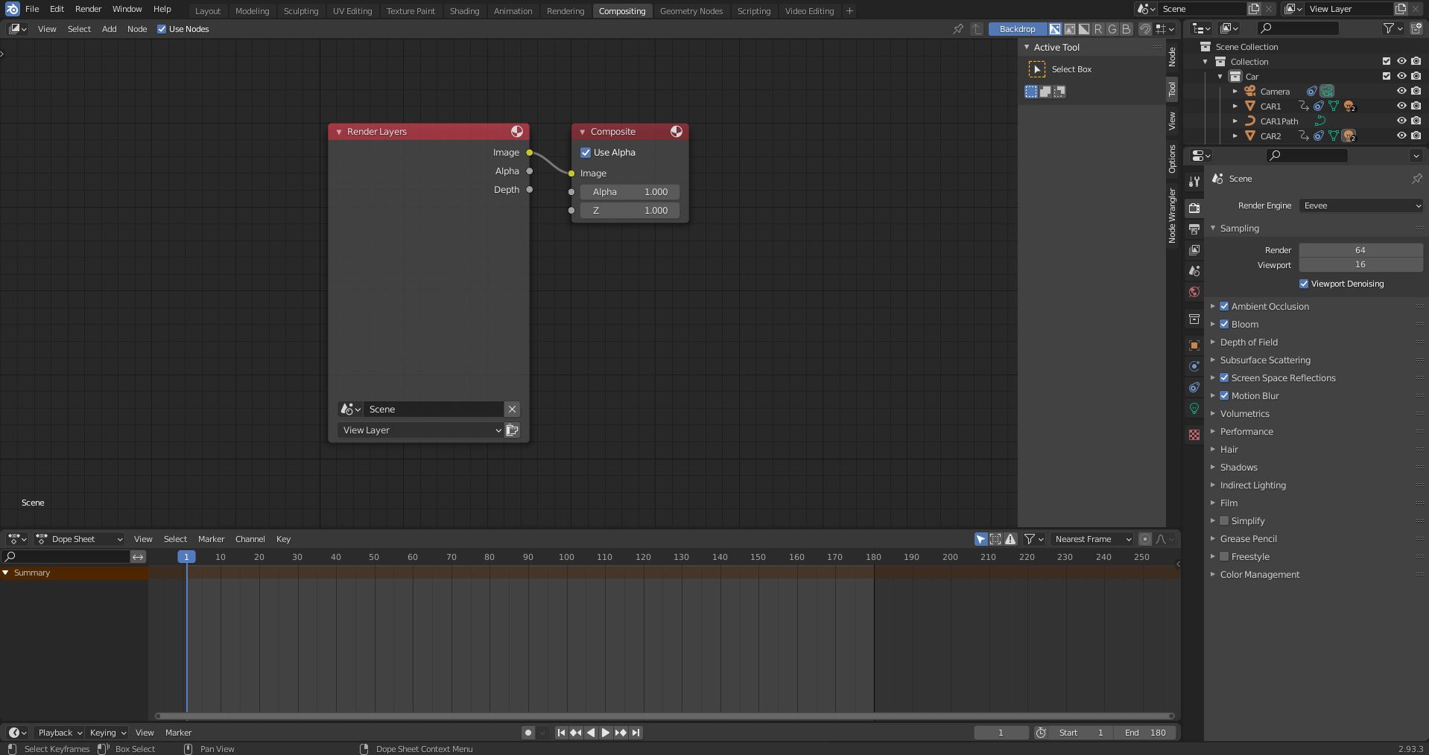Screen dimensions: 1429x755
Task: Expand the Color Management panel
Action: click(1259, 574)
